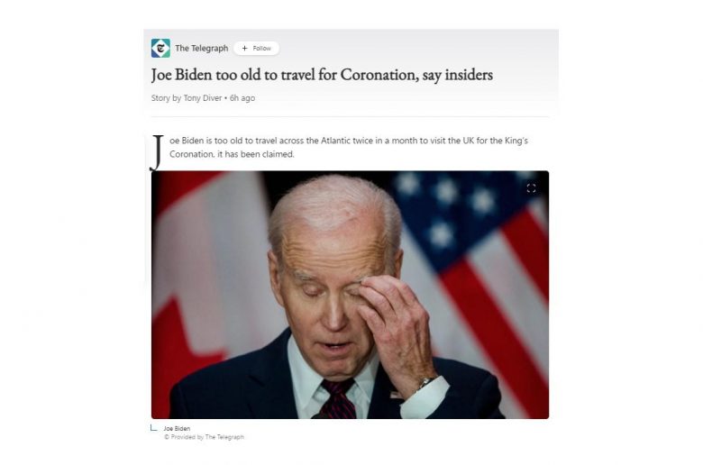Click The Telegraph logo icon
Viewport: 703px width, 465px height.
160,48
